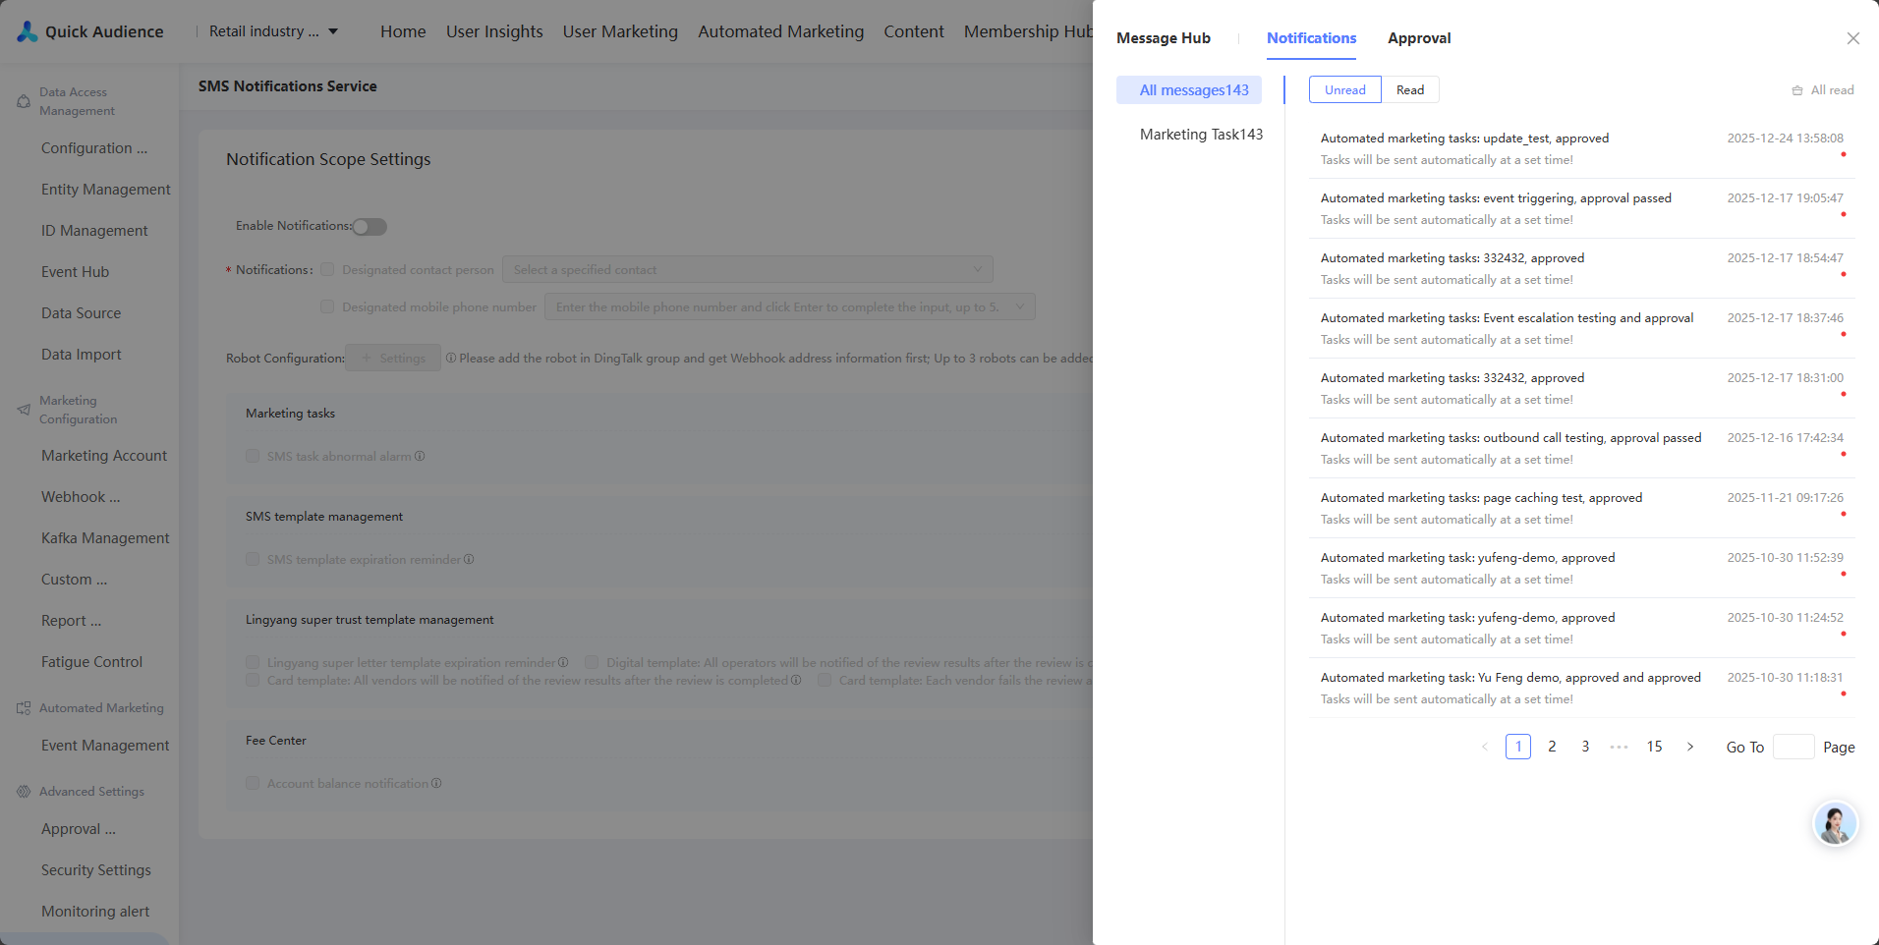Close the Message Hub panel
The image size is (1879, 945).
1852,38
